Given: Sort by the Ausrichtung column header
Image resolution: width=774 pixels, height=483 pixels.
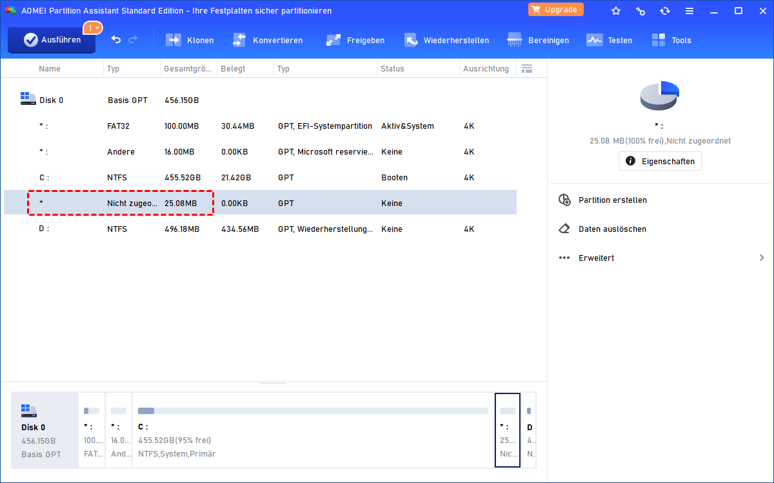Looking at the screenshot, I should pos(486,68).
